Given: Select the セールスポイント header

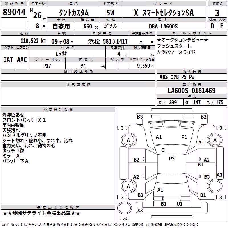Looking at the screenshot, I should coord(192,33).
